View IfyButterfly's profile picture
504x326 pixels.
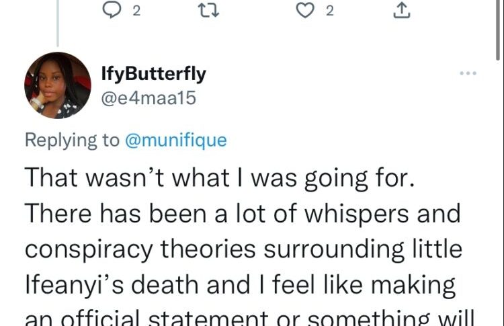tap(58, 85)
